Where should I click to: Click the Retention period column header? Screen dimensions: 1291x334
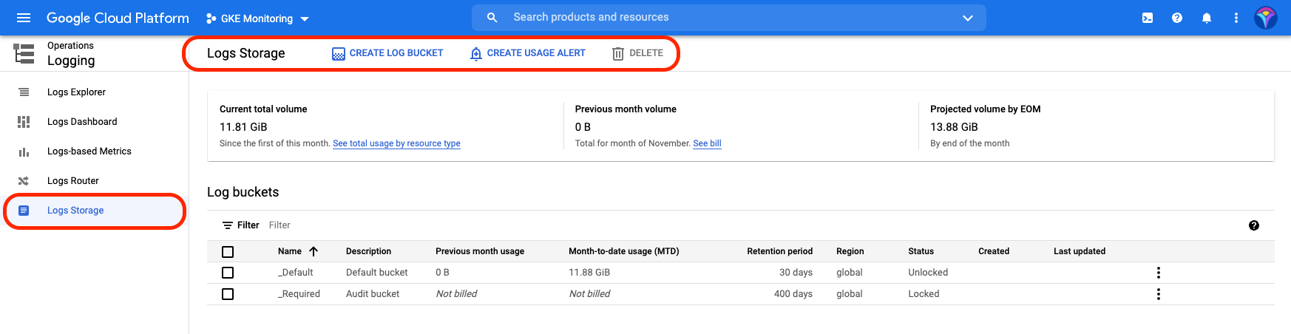click(779, 251)
